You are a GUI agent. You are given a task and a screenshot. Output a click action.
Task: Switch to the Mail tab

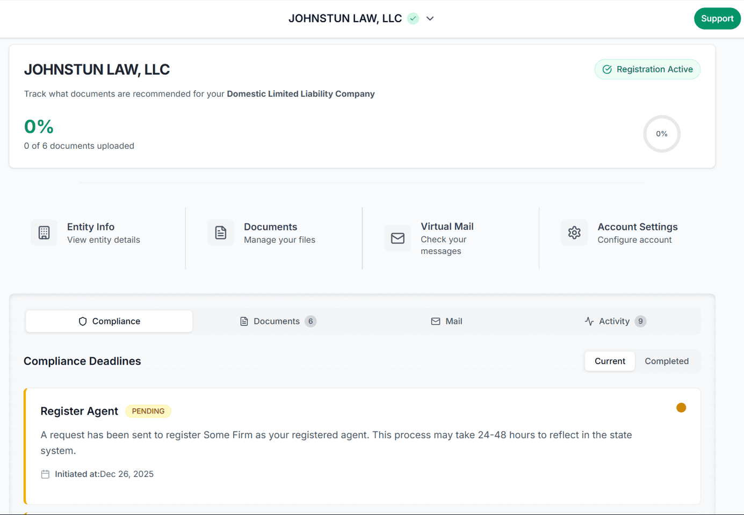tap(446, 321)
